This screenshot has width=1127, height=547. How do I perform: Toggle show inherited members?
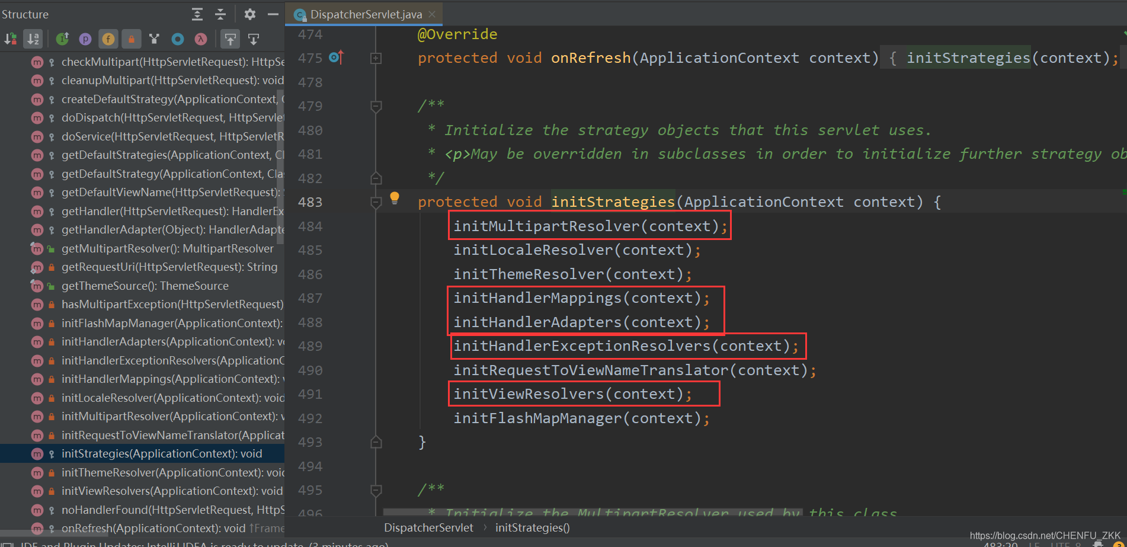click(x=62, y=39)
